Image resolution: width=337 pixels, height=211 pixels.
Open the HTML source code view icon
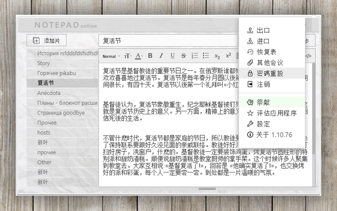click(x=308, y=56)
